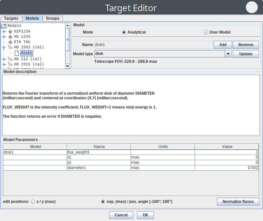The width and height of the screenshot is (263, 221).
Task: Select the Analytical mode radio button
Action: click(124, 32)
